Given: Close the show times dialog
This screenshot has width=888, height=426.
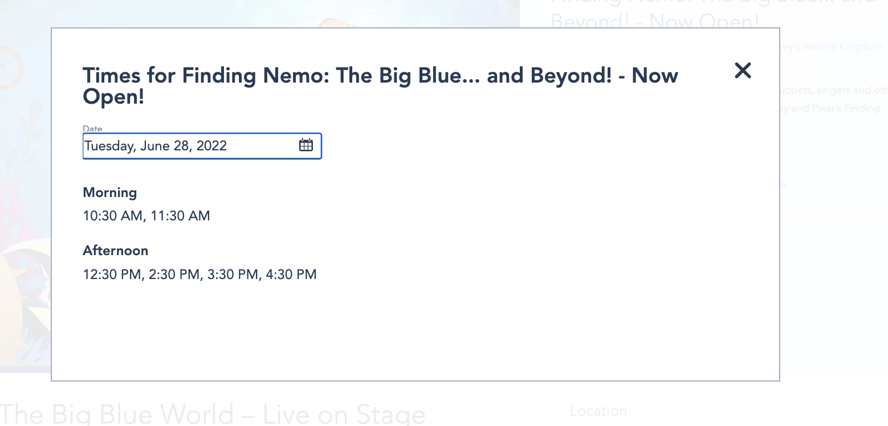Looking at the screenshot, I should click(743, 71).
